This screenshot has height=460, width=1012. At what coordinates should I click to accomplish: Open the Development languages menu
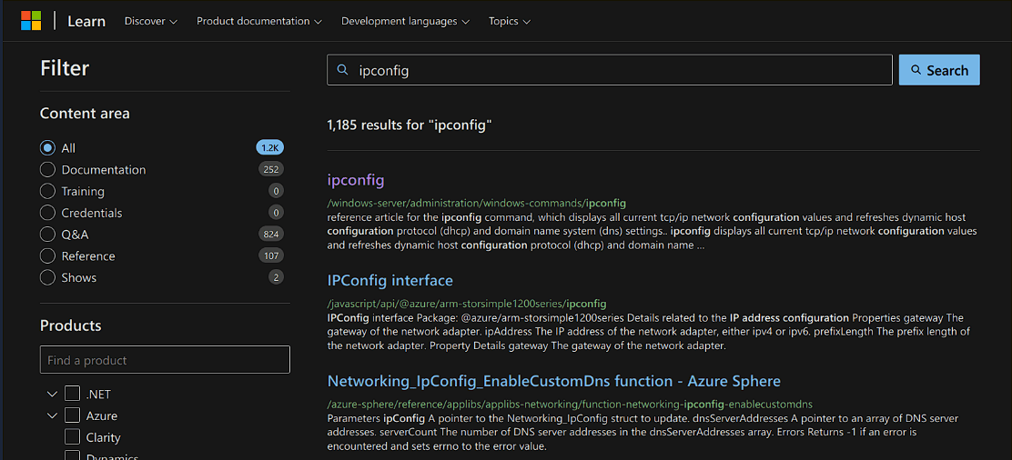coord(405,21)
